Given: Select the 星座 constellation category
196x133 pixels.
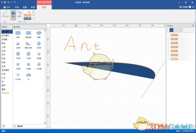Looking at the screenshot, I should (4, 89).
